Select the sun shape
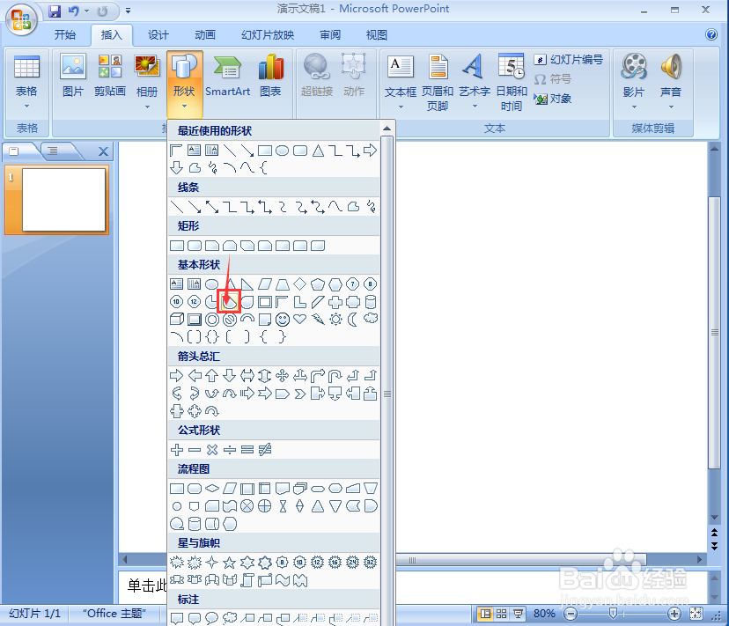The height and width of the screenshot is (626, 729). [335, 319]
